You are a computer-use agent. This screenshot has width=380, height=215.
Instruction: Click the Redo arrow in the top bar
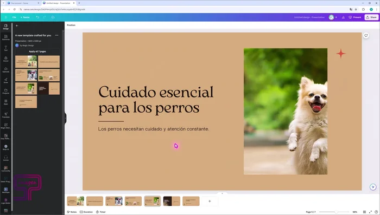(45, 17)
